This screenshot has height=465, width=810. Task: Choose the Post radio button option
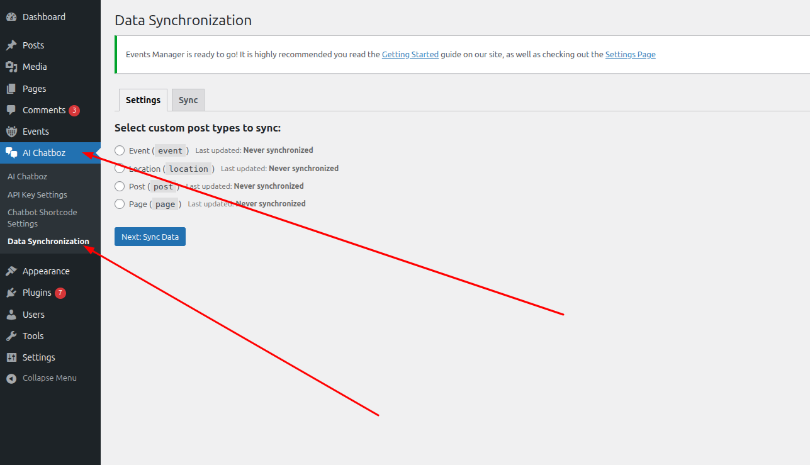(120, 186)
